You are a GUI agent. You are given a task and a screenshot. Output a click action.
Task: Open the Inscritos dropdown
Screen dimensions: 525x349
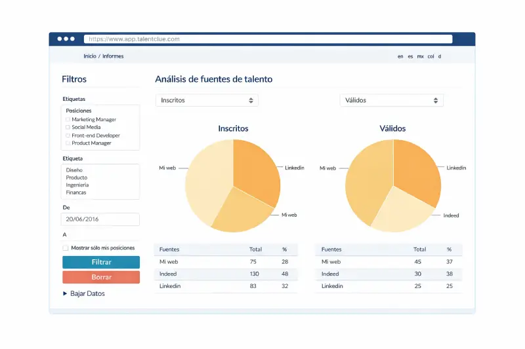(x=207, y=100)
